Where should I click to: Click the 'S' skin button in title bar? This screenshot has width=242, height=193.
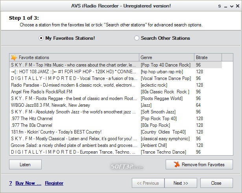(x=220, y=6)
